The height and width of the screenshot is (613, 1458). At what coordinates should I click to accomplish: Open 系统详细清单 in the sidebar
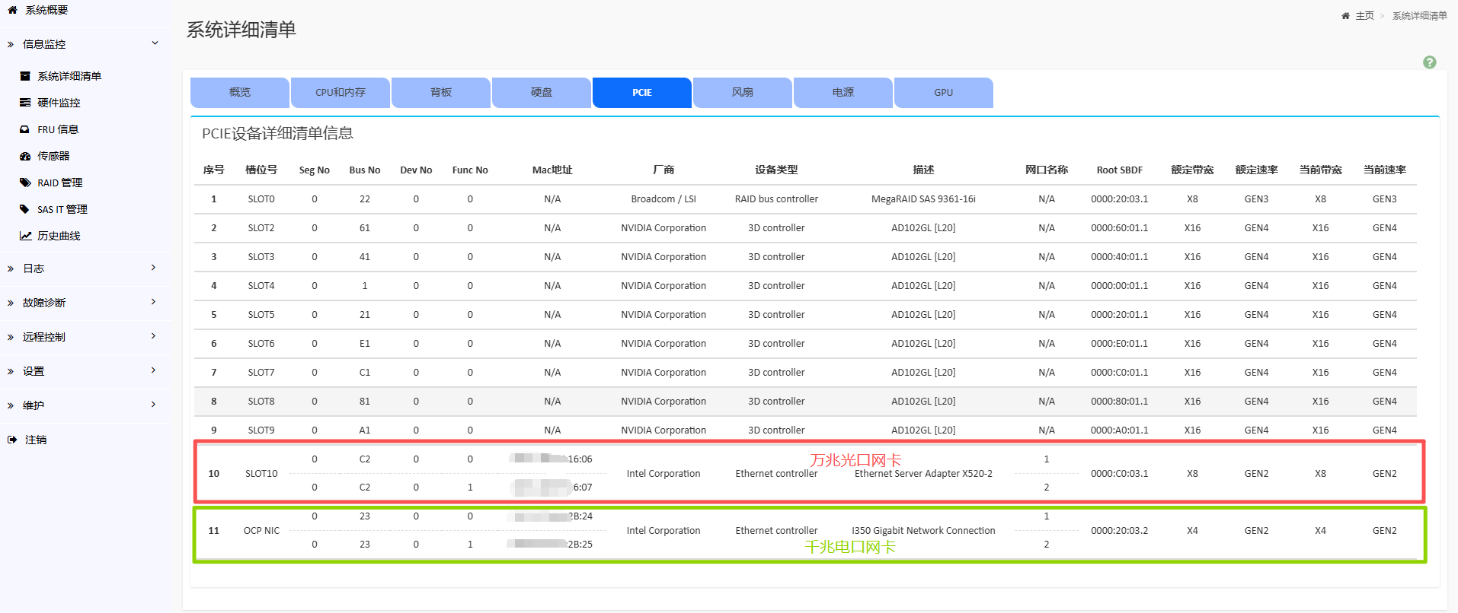69,76
